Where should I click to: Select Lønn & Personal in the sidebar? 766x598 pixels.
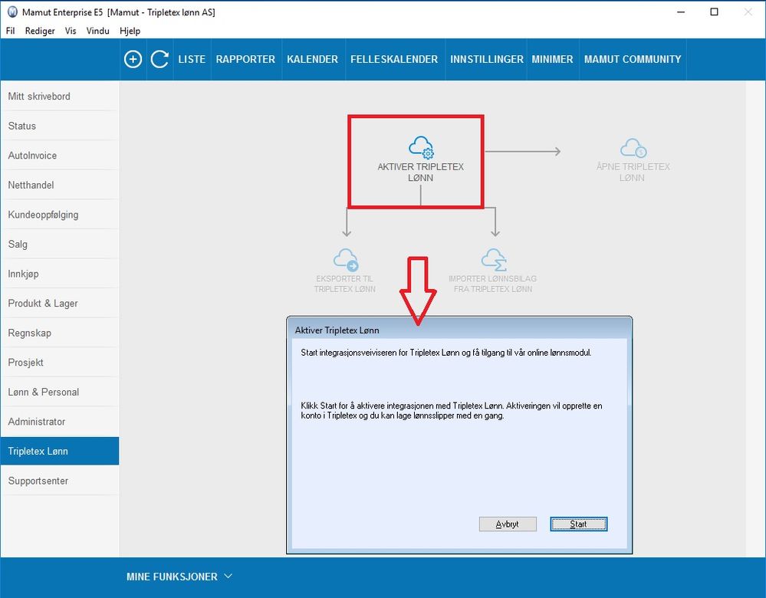60,392
